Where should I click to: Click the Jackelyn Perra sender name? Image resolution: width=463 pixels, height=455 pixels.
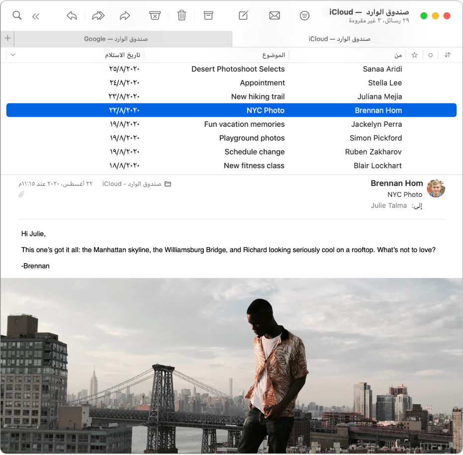click(x=376, y=124)
